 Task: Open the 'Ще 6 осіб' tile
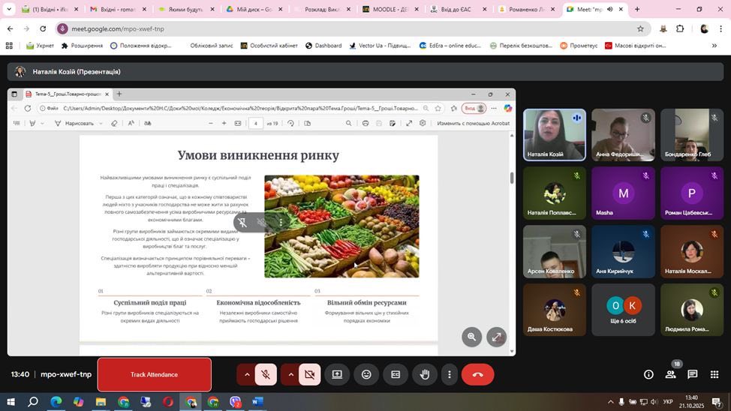coord(623,310)
